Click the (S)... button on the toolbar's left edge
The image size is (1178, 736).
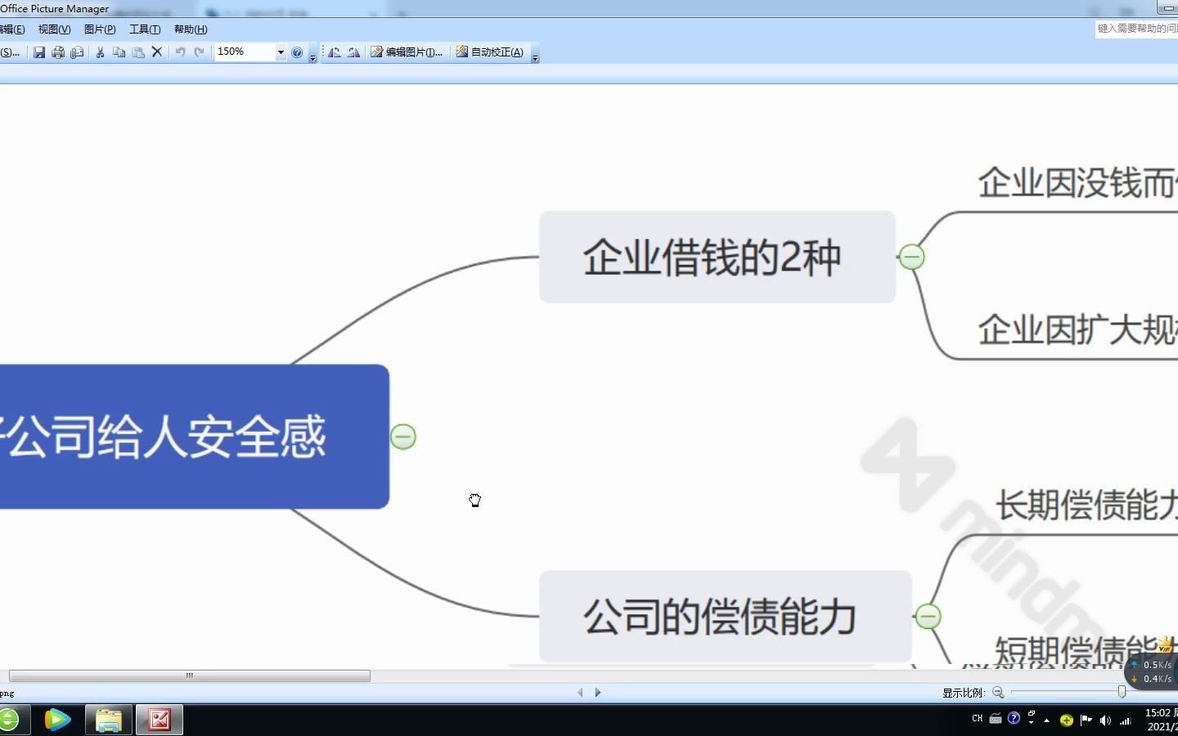pyautogui.click(x=11, y=52)
